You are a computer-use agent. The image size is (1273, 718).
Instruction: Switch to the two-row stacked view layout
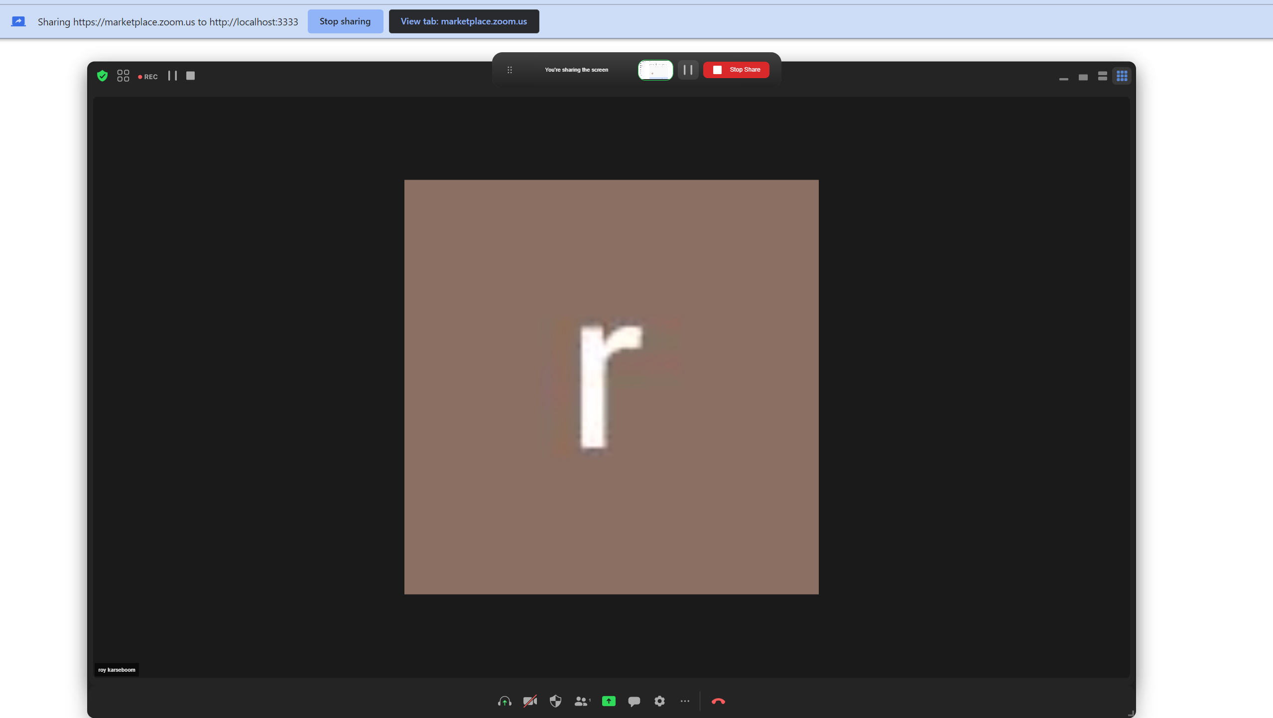point(1102,76)
